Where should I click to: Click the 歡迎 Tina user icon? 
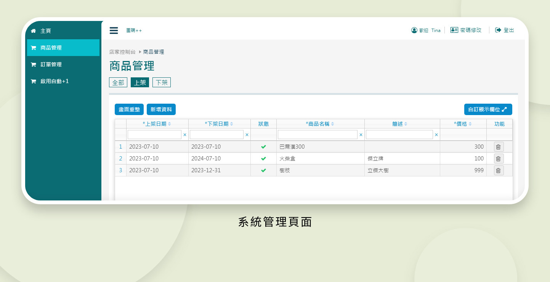[x=414, y=30]
